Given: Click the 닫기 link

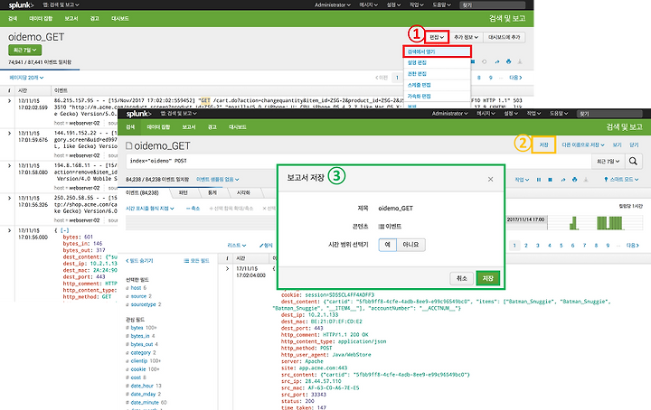Looking at the screenshot, I should (x=634, y=145).
